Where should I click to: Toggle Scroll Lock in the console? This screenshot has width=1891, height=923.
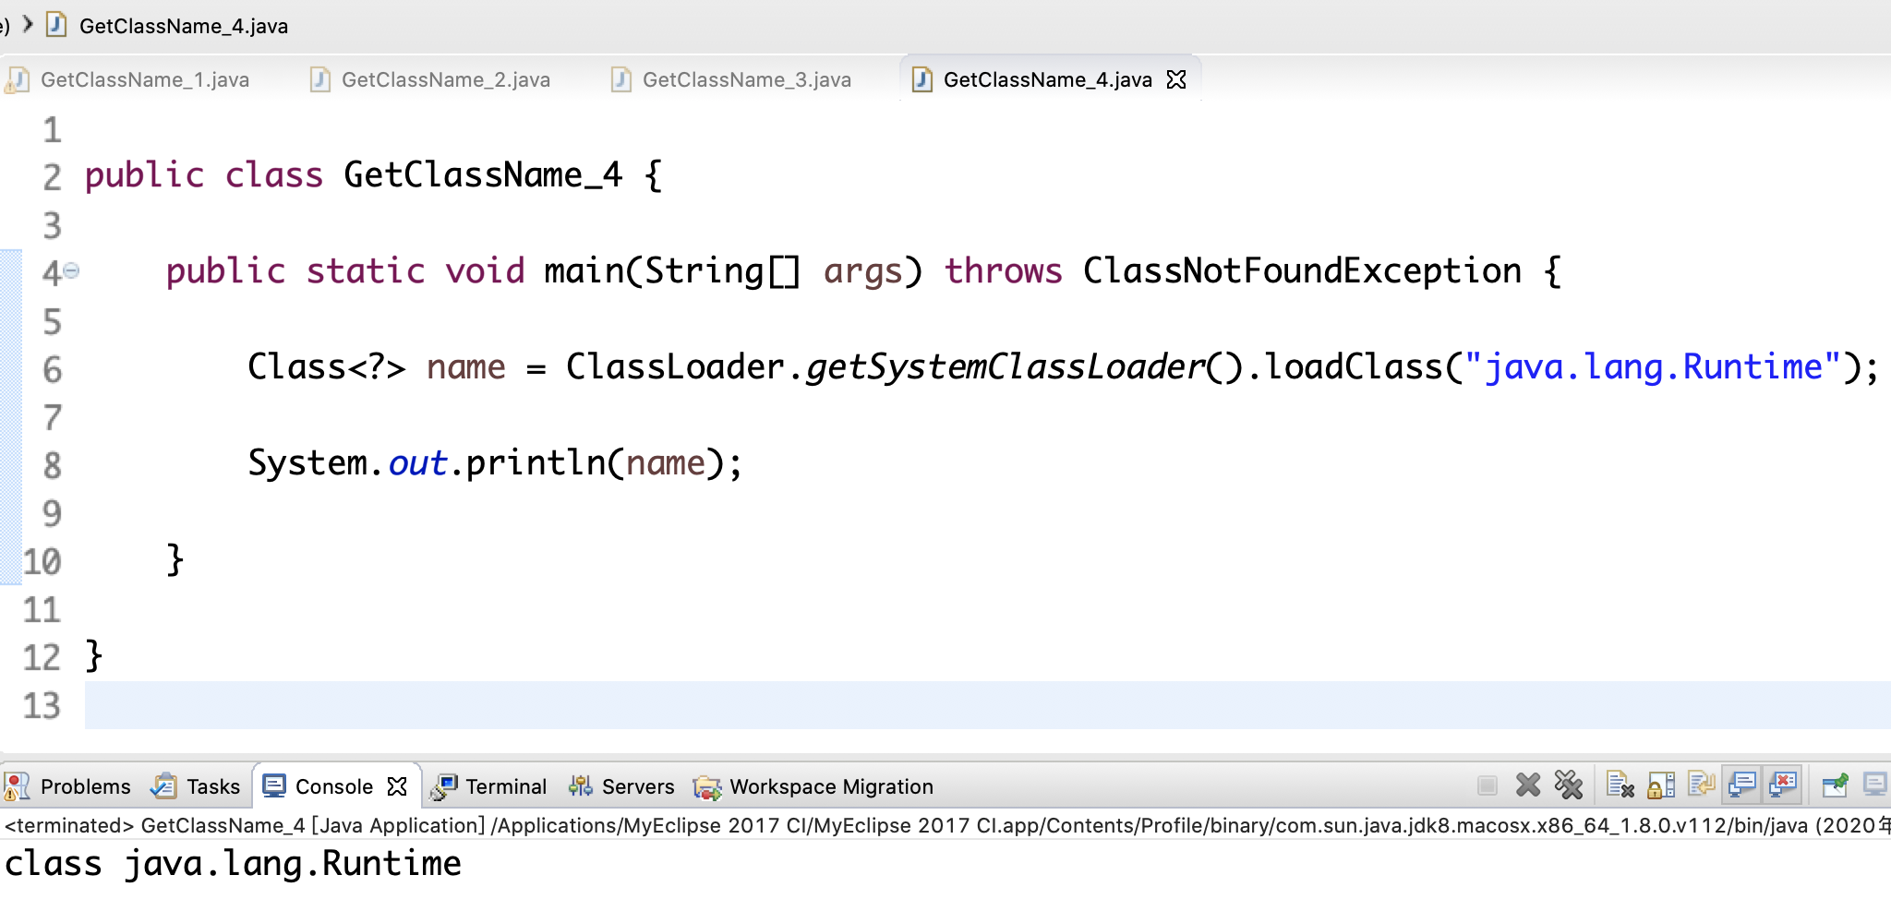click(x=1661, y=785)
